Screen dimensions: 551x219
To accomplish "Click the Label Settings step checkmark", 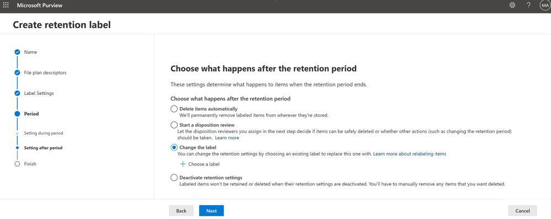I will coord(17,94).
